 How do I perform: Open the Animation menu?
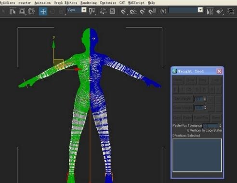point(42,3)
